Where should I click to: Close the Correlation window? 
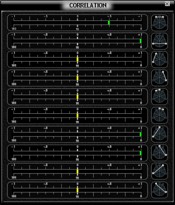[x=167, y=4]
